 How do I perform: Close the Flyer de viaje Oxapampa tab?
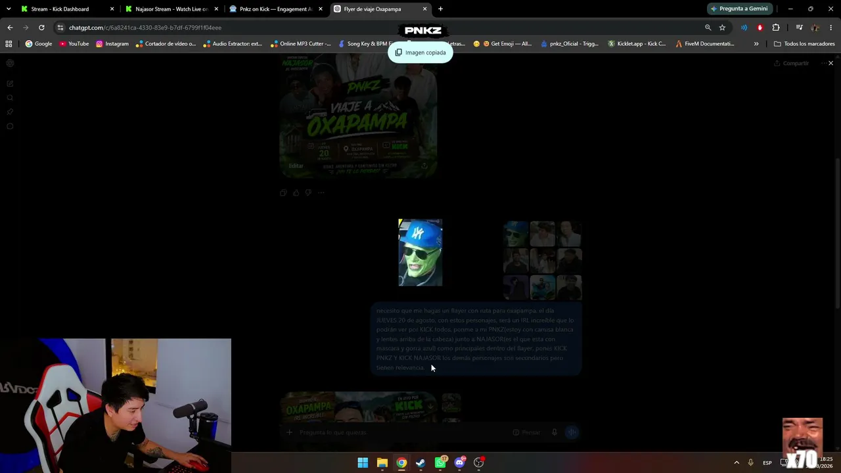pyautogui.click(x=424, y=9)
